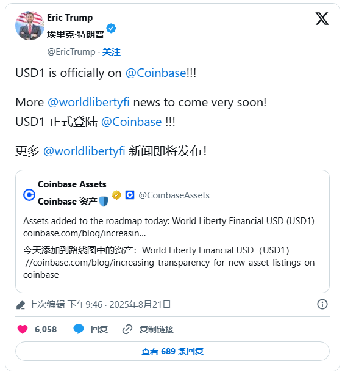
Task: Follow @EricTrump via 关注 link
Action: (x=112, y=52)
